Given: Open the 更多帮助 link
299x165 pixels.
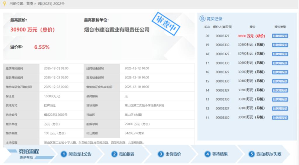Looking at the screenshot, I should [x=27, y=157].
